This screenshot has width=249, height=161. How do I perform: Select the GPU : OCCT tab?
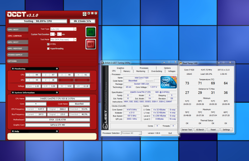coord(17,42)
